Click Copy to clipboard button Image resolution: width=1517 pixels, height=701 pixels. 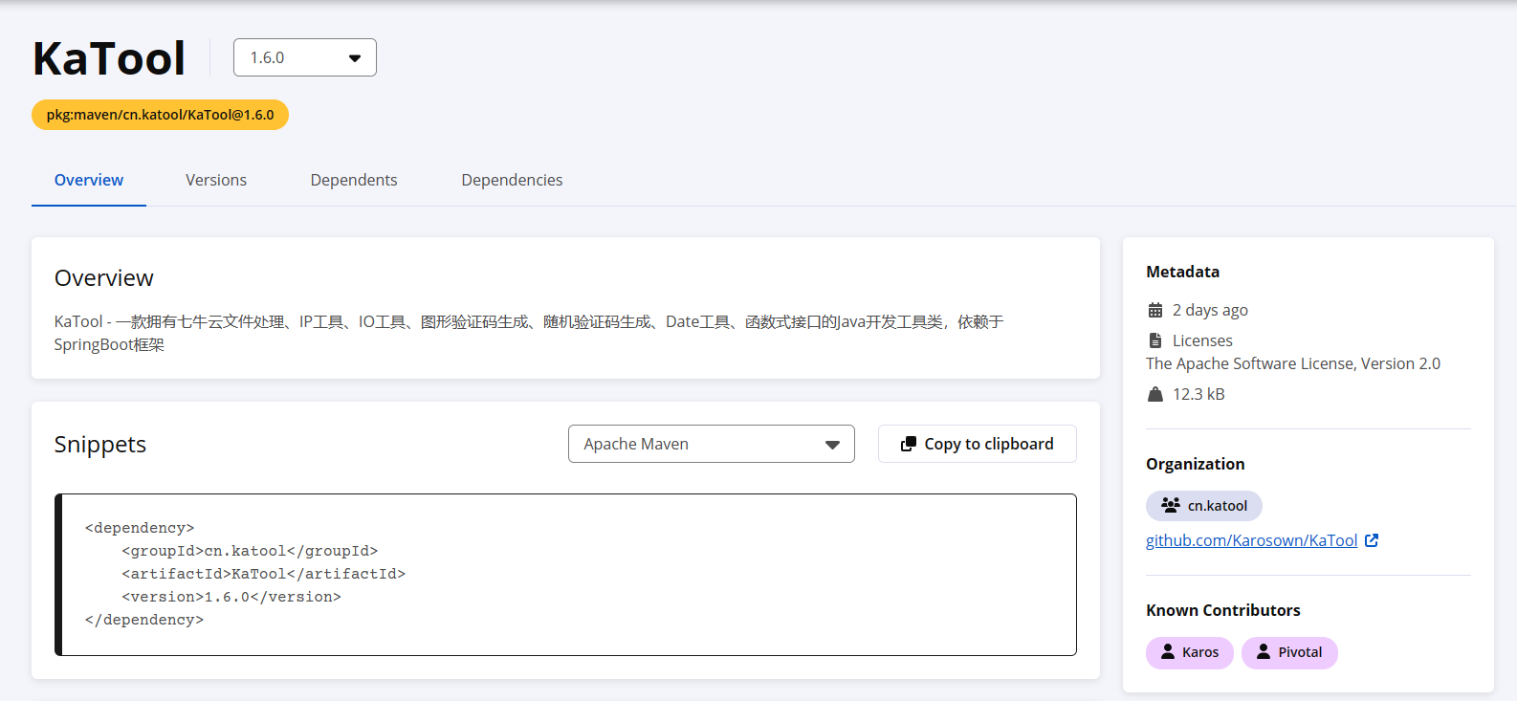point(977,444)
